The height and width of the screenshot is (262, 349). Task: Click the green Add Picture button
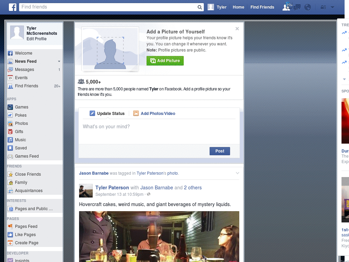165,61
